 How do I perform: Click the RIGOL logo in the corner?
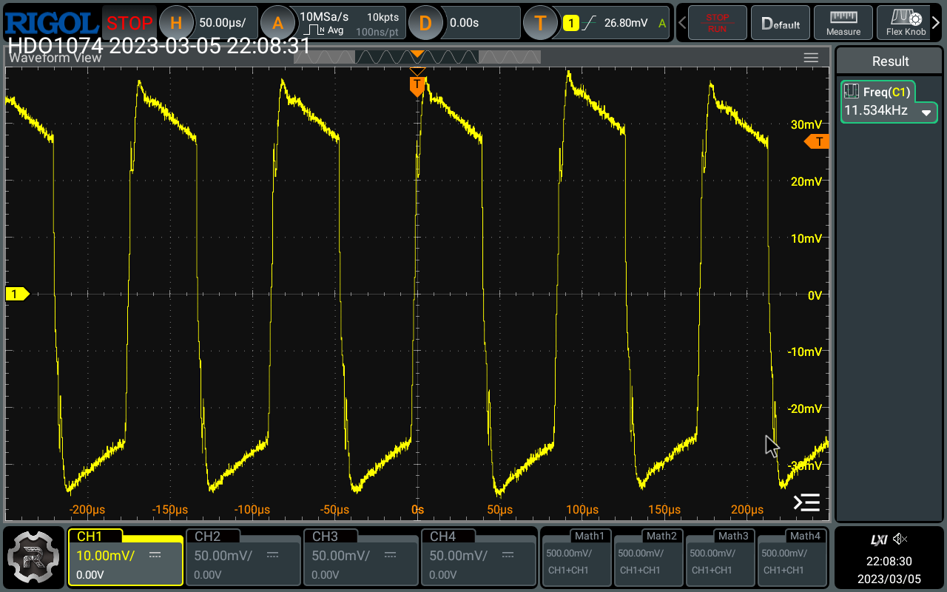tap(50, 23)
